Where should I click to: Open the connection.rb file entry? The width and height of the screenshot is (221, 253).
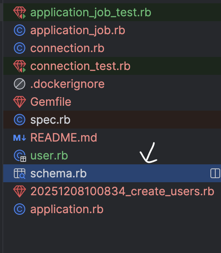click(x=67, y=48)
